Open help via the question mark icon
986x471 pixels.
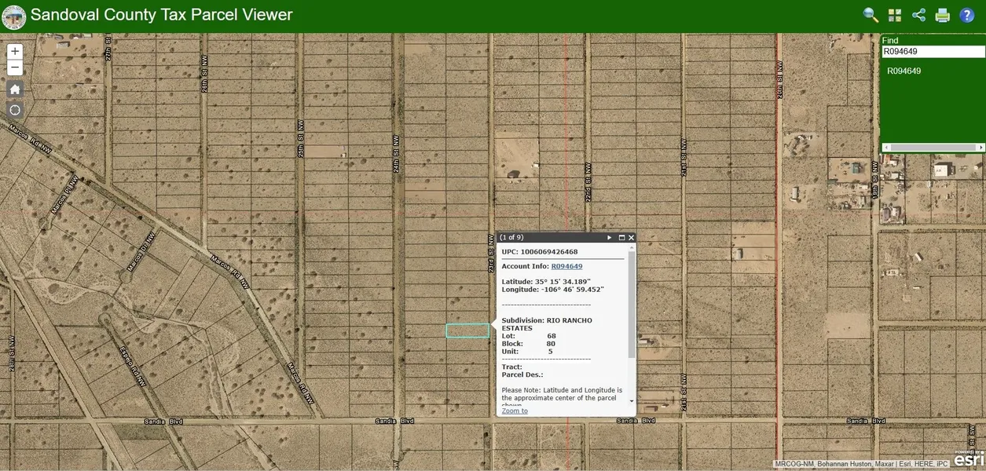[x=967, y=15]
